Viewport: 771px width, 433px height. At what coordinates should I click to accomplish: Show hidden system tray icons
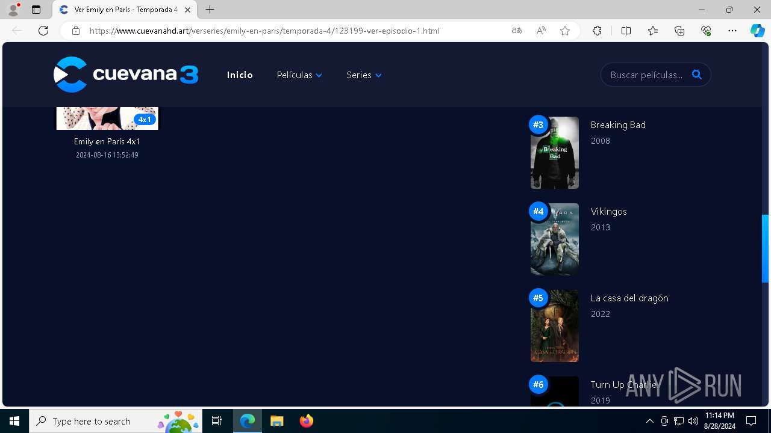point(649,421)
